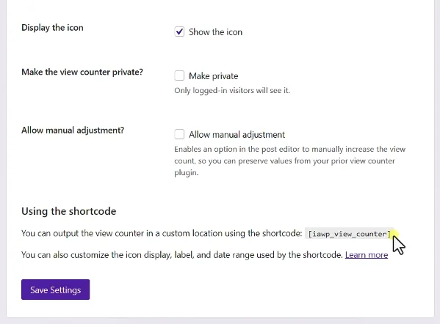This screenshot has height=324, width=440.
Task: Click the manual adjustment description paragraph
Action: point(290,161)
